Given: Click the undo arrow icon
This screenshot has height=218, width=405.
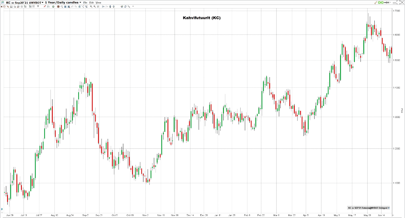Looking at the screenshot, I should (x=72, y=7).
